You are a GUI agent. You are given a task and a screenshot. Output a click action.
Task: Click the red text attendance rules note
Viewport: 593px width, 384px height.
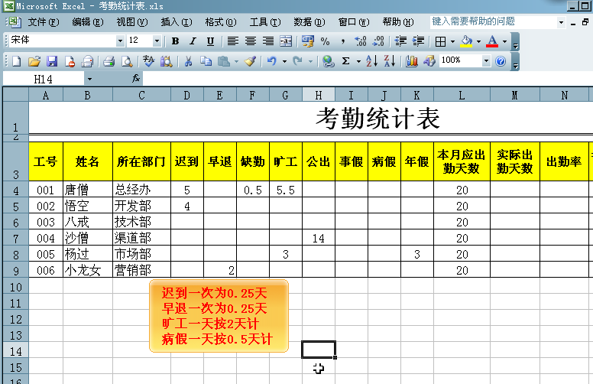tap(219, 316)
